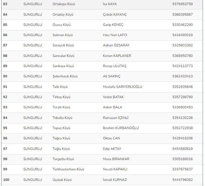Select SUNGURLU district in row 93
The image size is (205, 186).
32,107
